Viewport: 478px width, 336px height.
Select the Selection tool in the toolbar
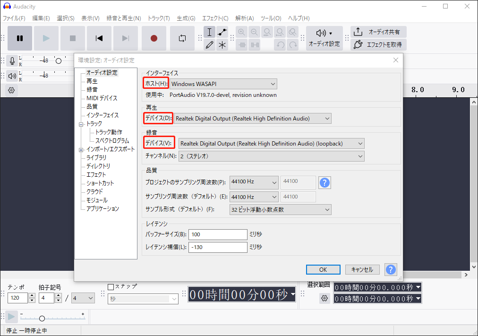click(209, 32)
